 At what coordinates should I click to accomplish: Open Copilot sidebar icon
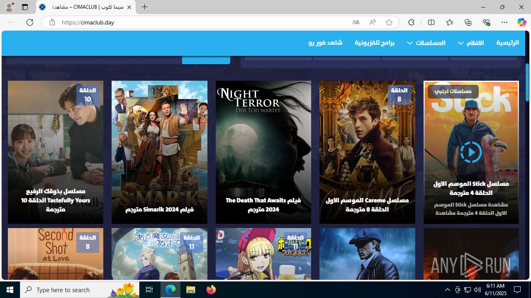click(x=521, y=22)
